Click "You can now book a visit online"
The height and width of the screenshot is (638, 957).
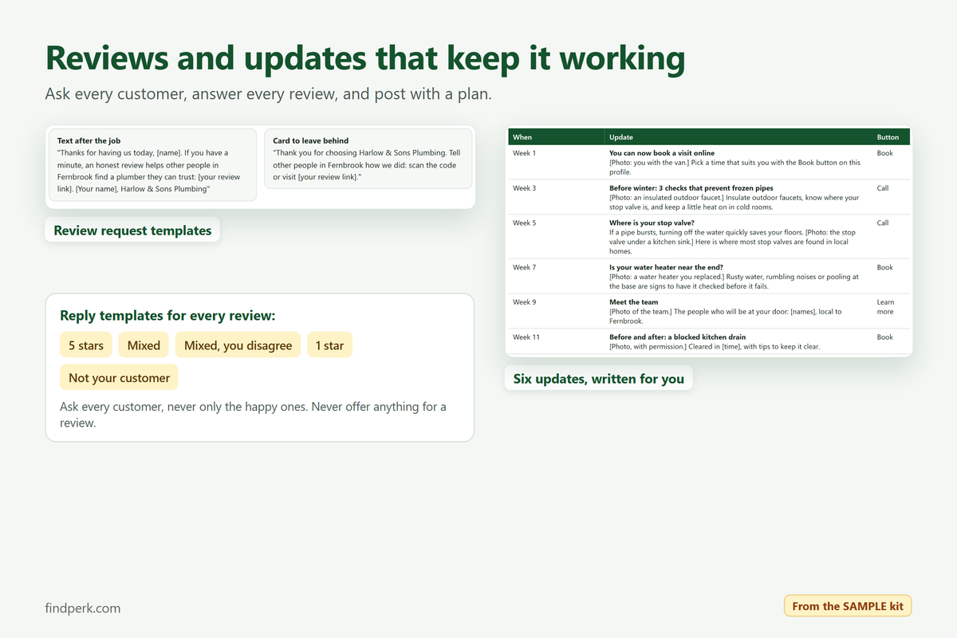(661, 153)
